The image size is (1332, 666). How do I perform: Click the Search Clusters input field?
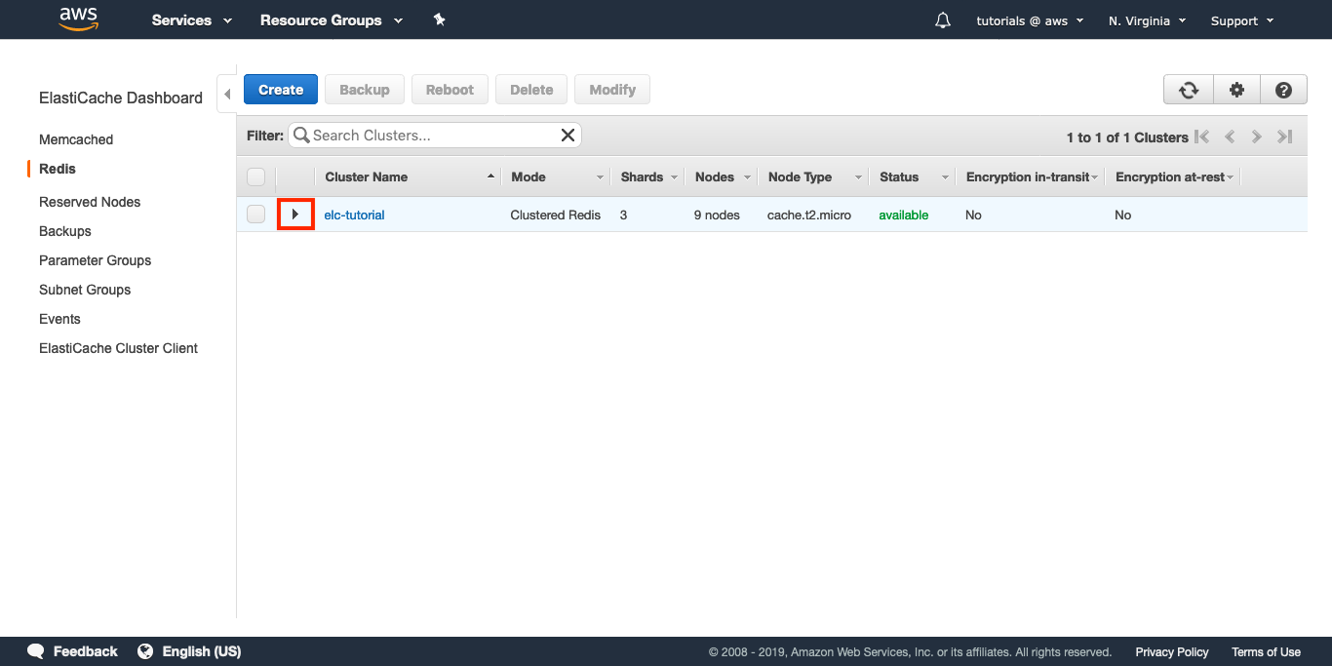click(429, 136)
